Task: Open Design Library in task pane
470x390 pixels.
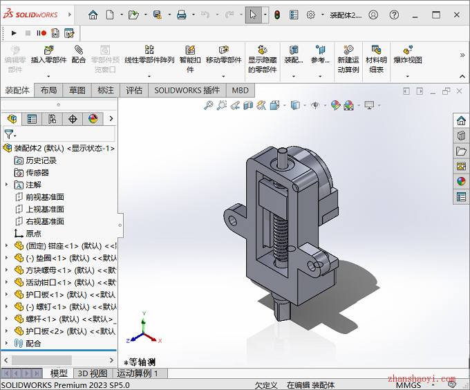Action: point(461,136)
